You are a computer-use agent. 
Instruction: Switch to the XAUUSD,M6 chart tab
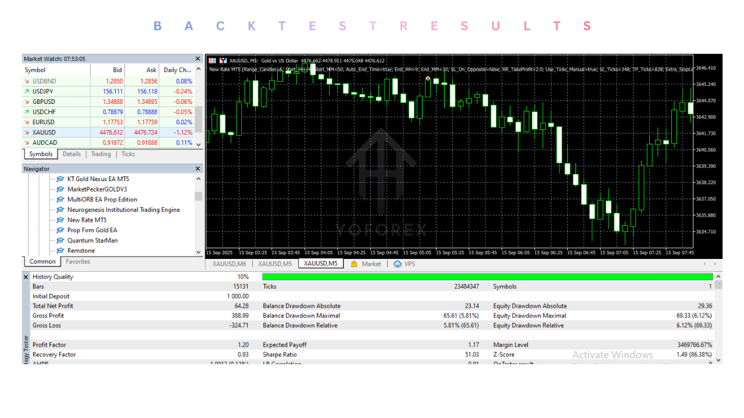(x=228, y=263)
